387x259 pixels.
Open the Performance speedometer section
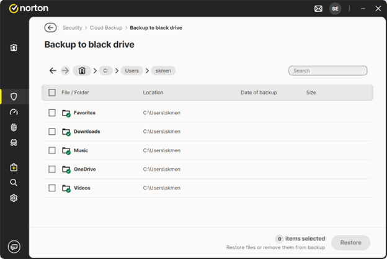coord(14,112)
